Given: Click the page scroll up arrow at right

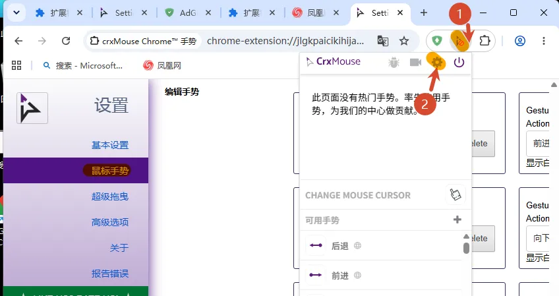Looking at the screenshot, I should 554,85.
